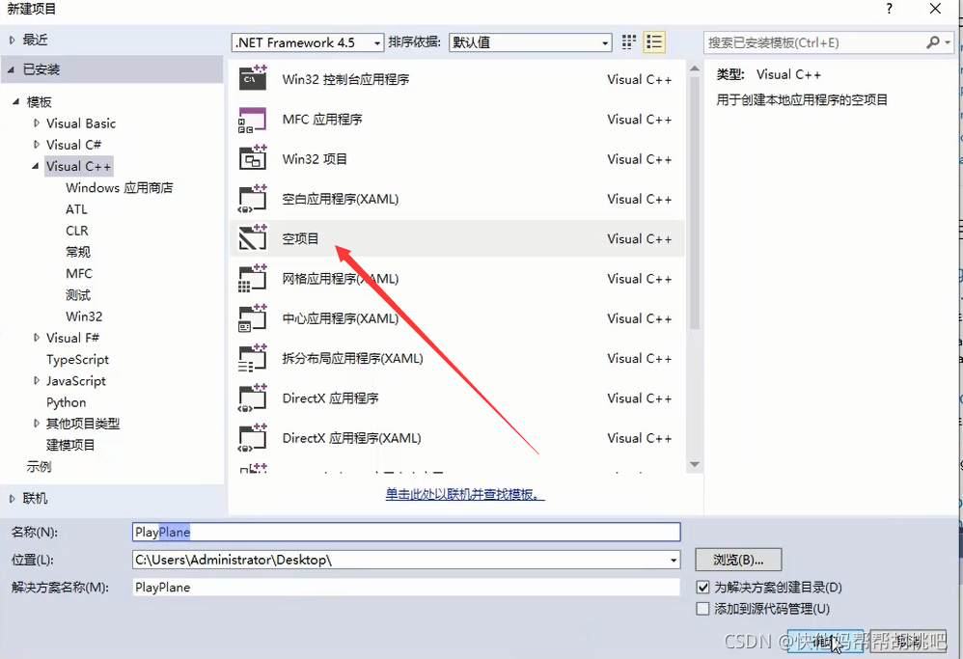Click the template list scroll down arrow
The width and height of the screenshot is (963, 659).
[695, 464]
